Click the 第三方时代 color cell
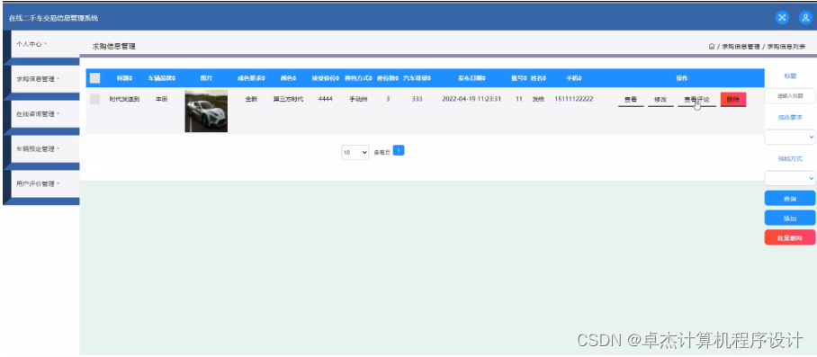The height and width of the screenshot is (357, 817). pyautogui.click(x=288, y=99)
